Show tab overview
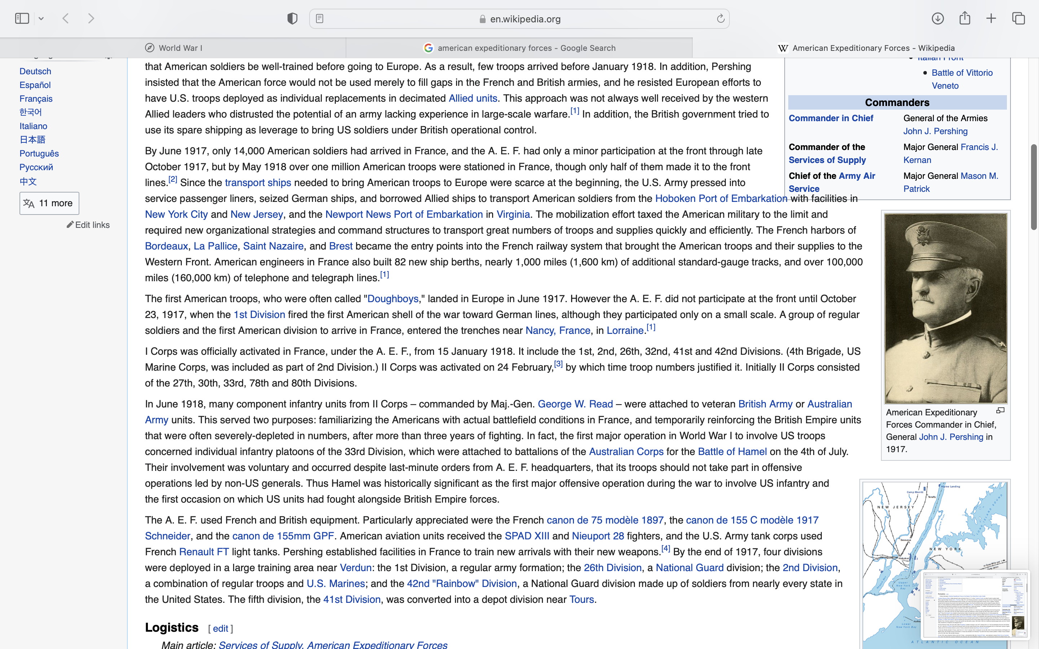1039x649 pixels. [x=1018, y=18]
